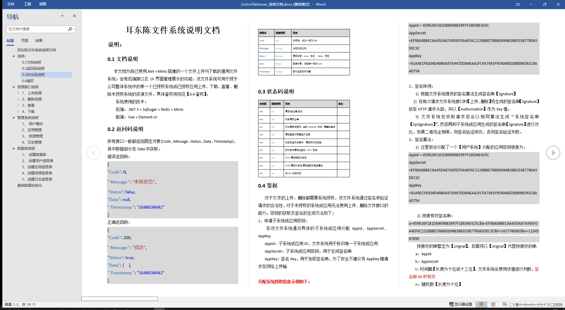
Task: Go to 耳东陈文件系统说明文档 heading in navigation
Action: 36,50
